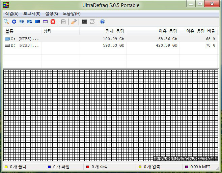This screenshot has width=222, height=173.
Task: Click the 70 % free ratio cell
Action: point(211,45)
